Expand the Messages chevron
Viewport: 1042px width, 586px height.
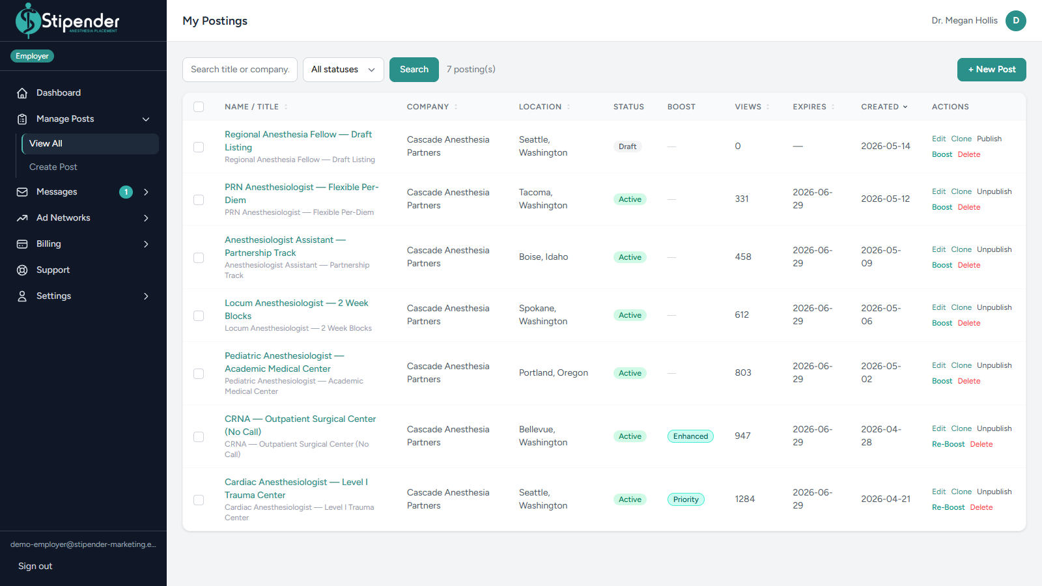click(x=146, y=192)
